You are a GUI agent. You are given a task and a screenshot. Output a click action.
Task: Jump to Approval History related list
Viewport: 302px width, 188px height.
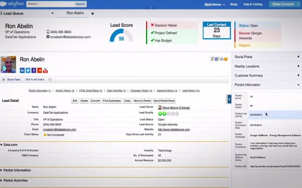[x=167, y=91]
